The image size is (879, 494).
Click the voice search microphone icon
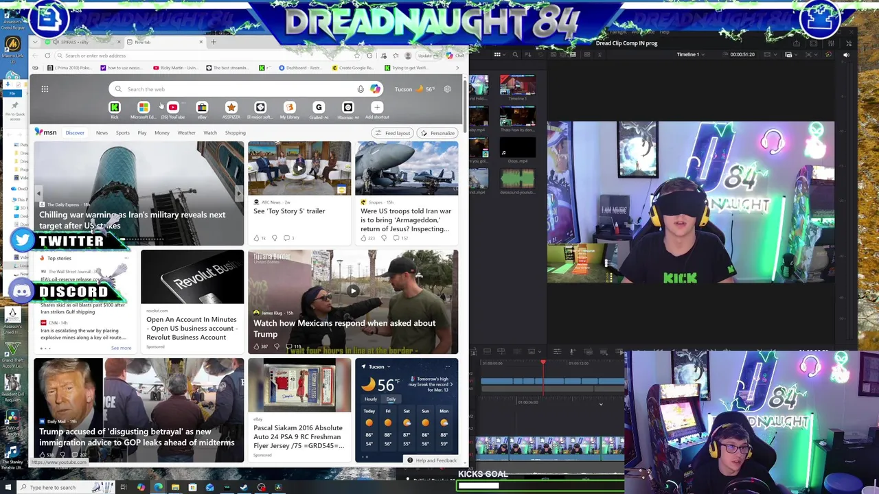361,89
